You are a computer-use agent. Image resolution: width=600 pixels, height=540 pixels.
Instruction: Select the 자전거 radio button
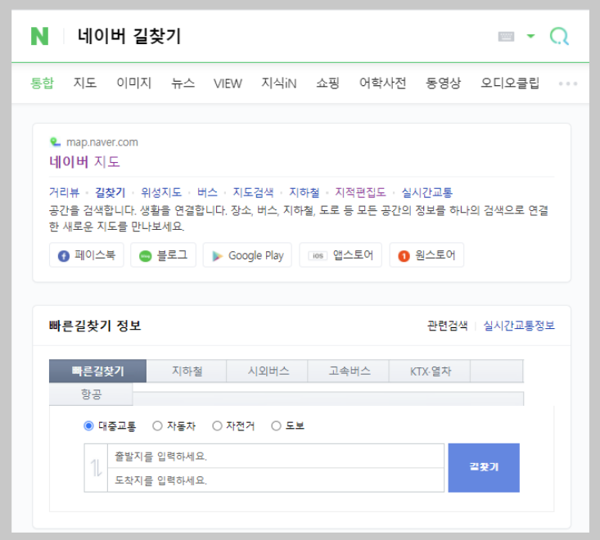217,425
